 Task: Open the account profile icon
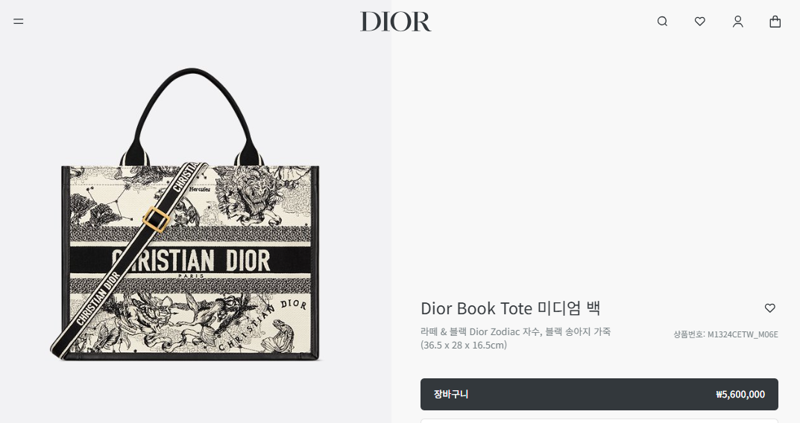738,22
